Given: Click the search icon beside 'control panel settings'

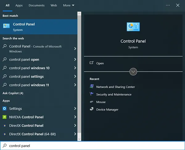Looking at the screenshot, I should [x=5, y=76].
